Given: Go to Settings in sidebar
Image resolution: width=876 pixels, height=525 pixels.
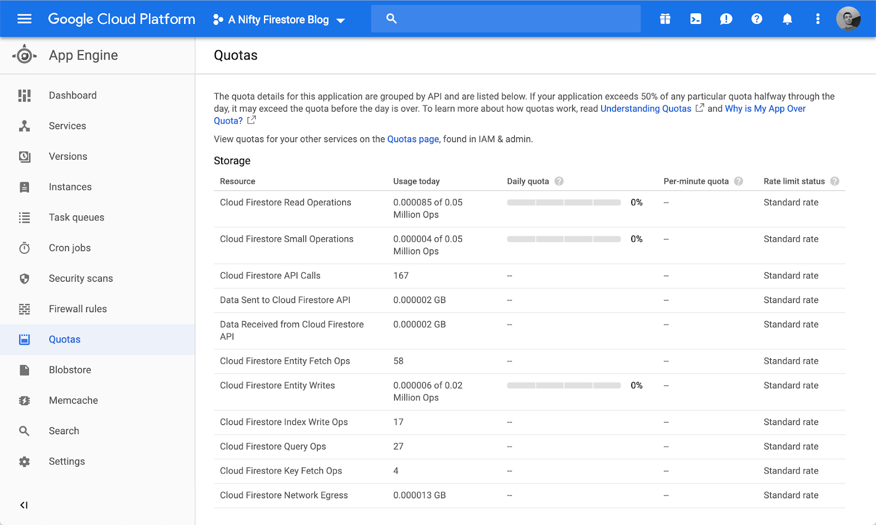Looking at the screenshot, I should point(67,462).
